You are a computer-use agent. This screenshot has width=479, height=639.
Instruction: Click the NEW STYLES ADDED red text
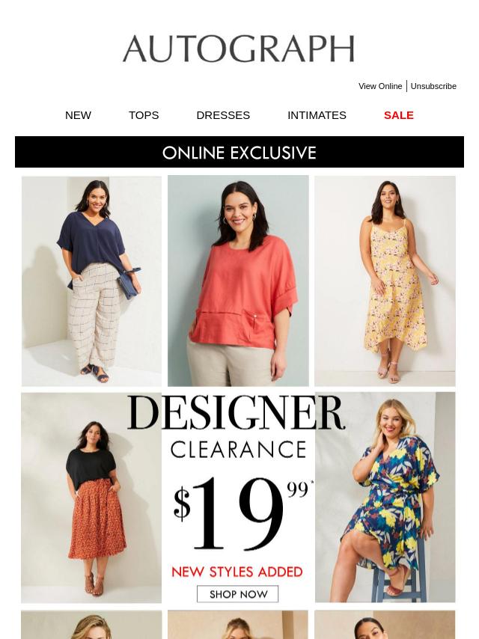(237, 572)
